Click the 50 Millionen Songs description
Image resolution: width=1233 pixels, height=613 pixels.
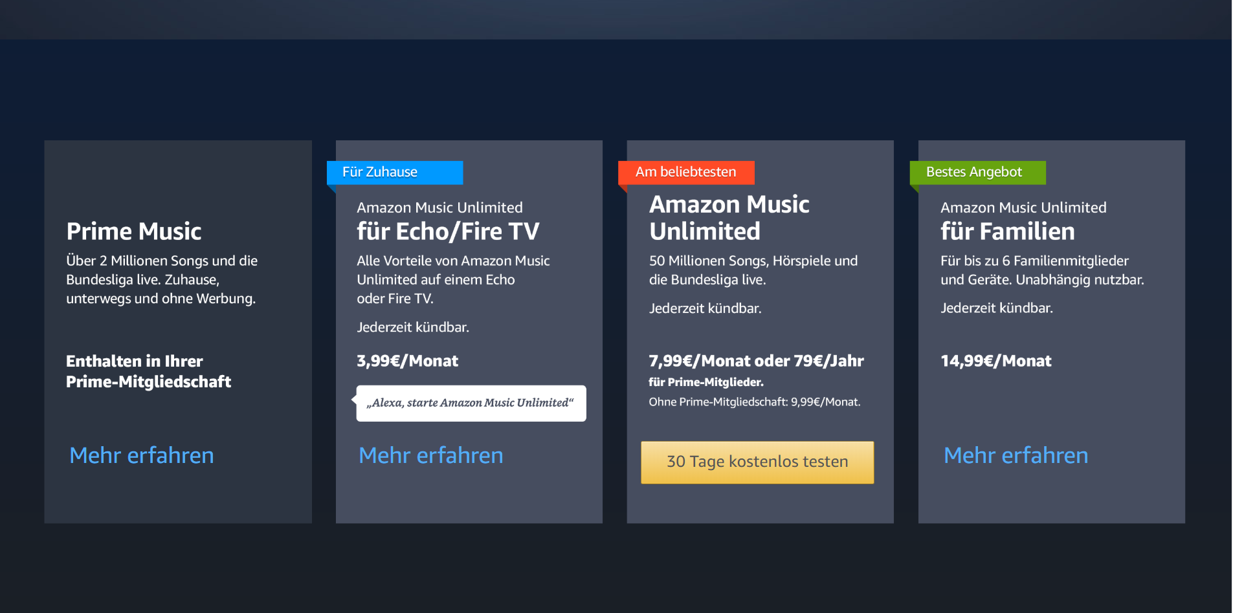(x=753, y=270)
